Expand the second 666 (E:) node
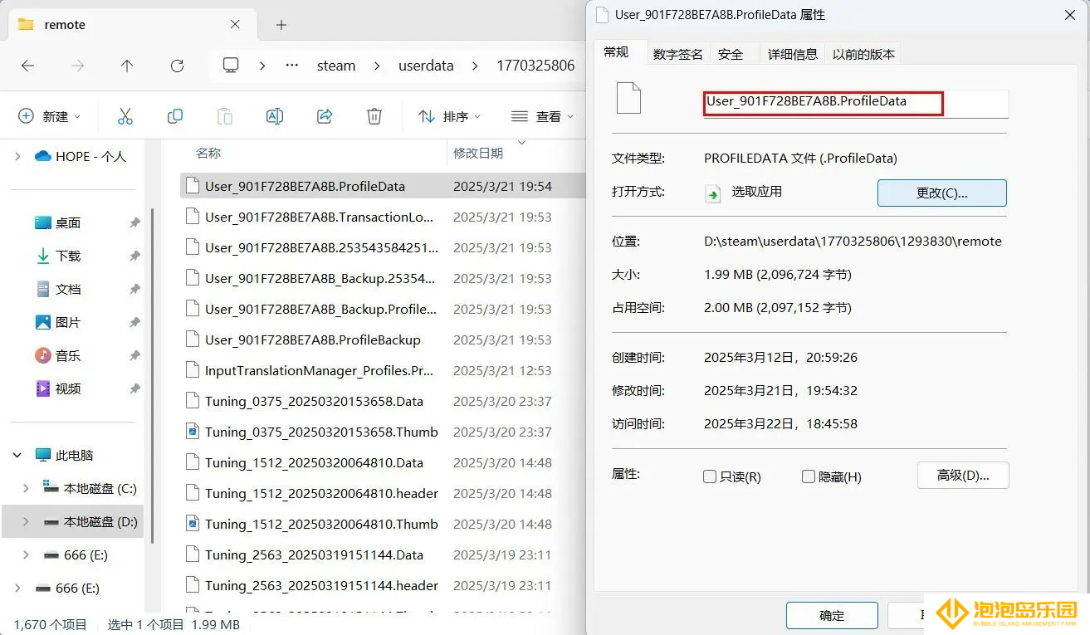The image size is (1090, 635). pos(17,588)
